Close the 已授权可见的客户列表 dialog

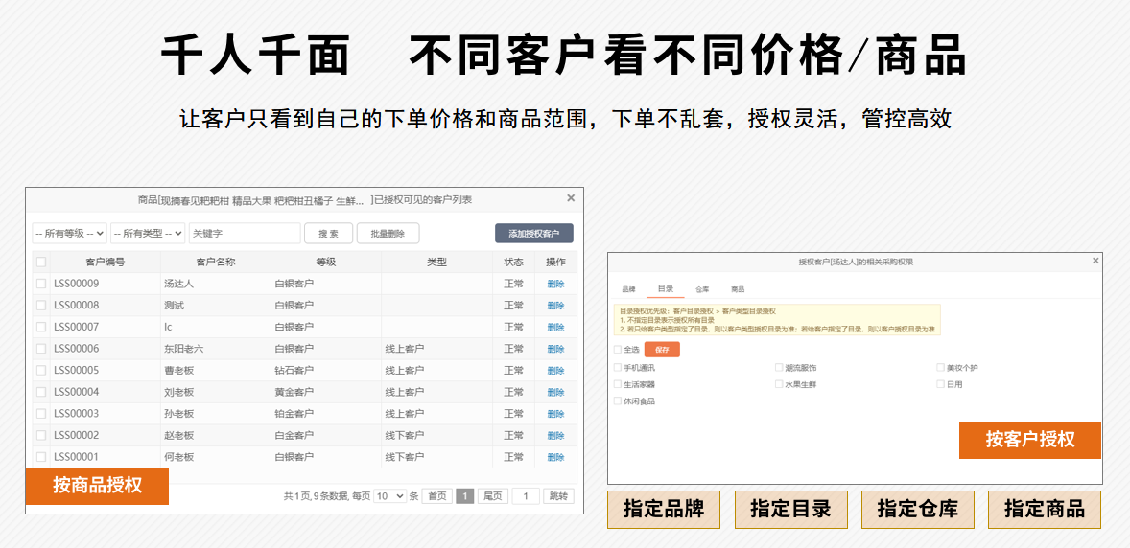click(571, 198)
